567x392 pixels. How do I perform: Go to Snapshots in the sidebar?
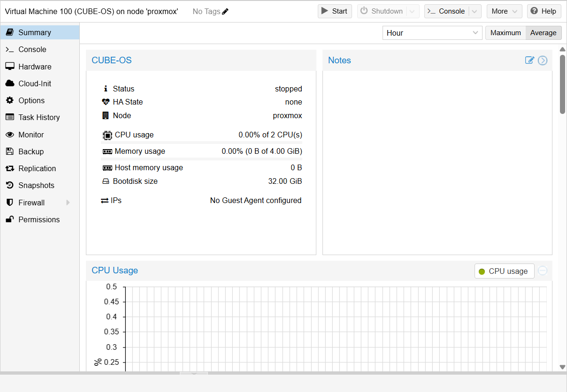pyautogui.click(x=36, y=185)
